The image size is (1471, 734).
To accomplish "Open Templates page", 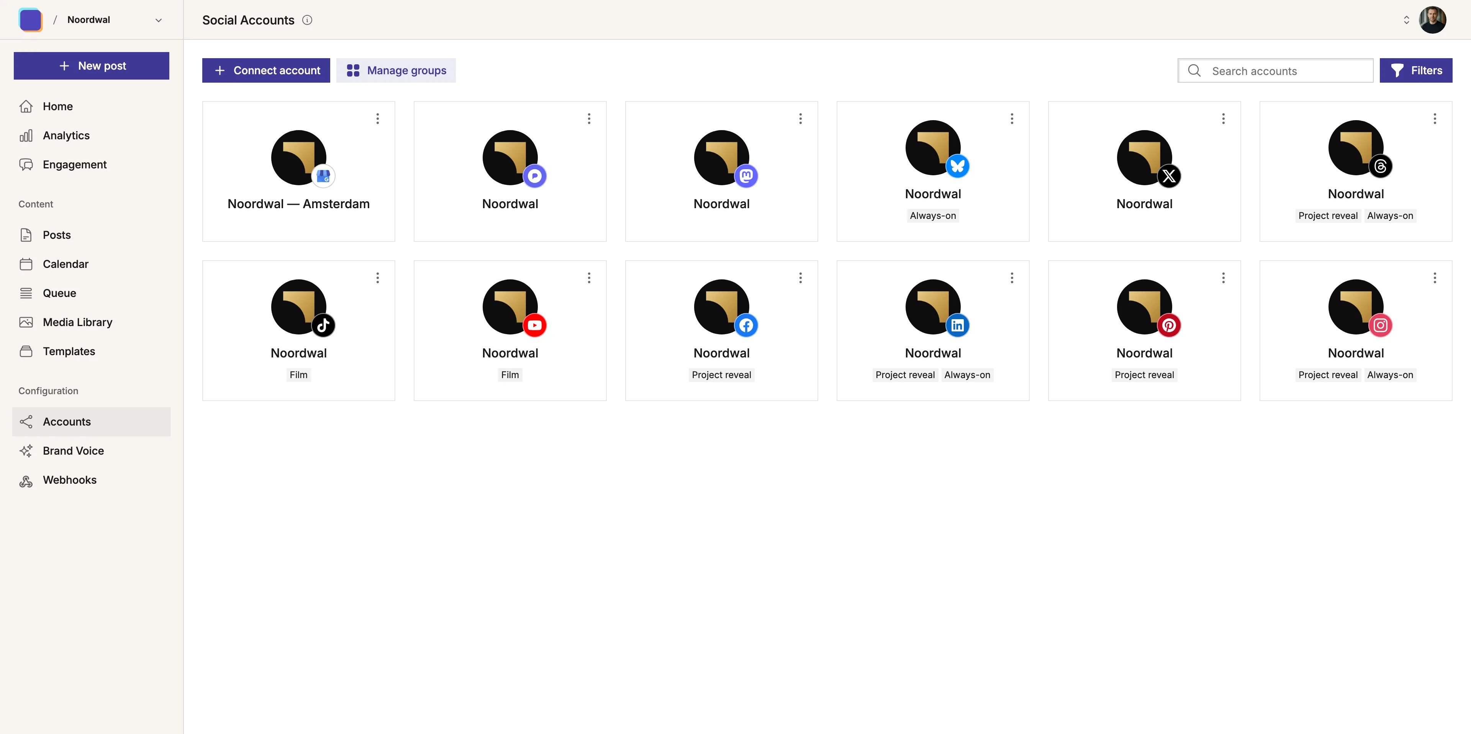I will pos(92,351).
